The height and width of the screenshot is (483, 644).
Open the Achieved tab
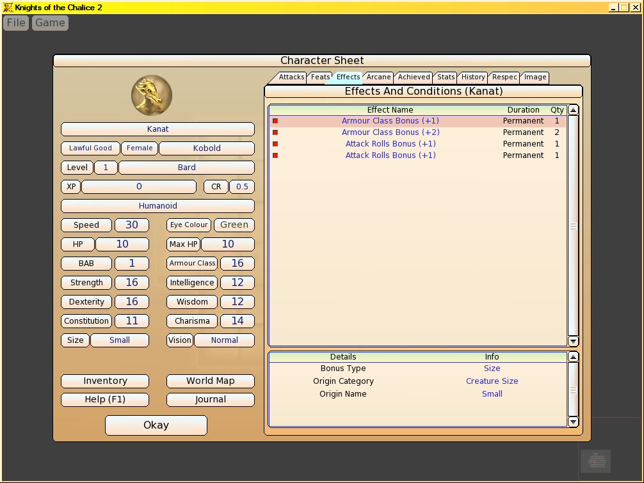[414, 77]
